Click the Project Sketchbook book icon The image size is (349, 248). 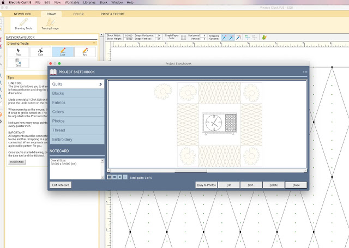click(x=53, y=72)
